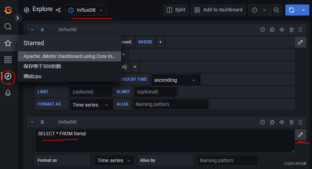Click Add to dashboard button
This screenshot has height=169, width=312.
[218, 10]
